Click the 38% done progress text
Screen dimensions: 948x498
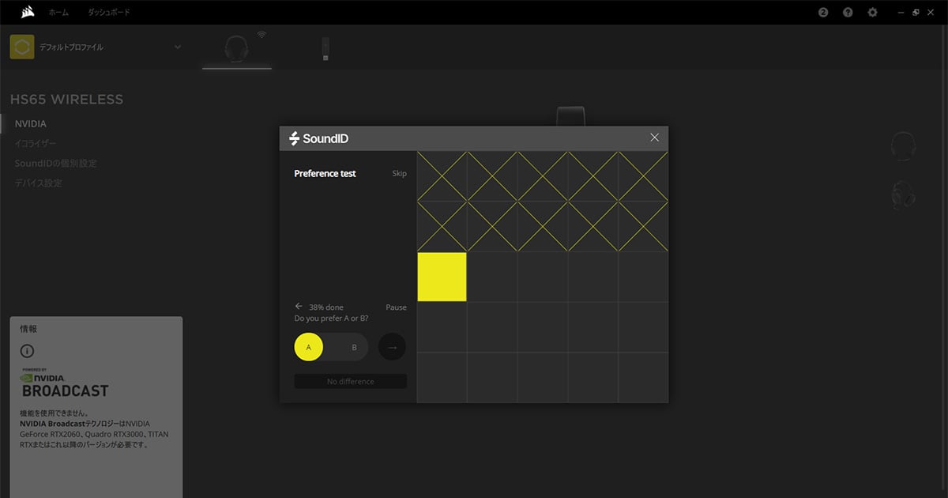tap(326, 307)
